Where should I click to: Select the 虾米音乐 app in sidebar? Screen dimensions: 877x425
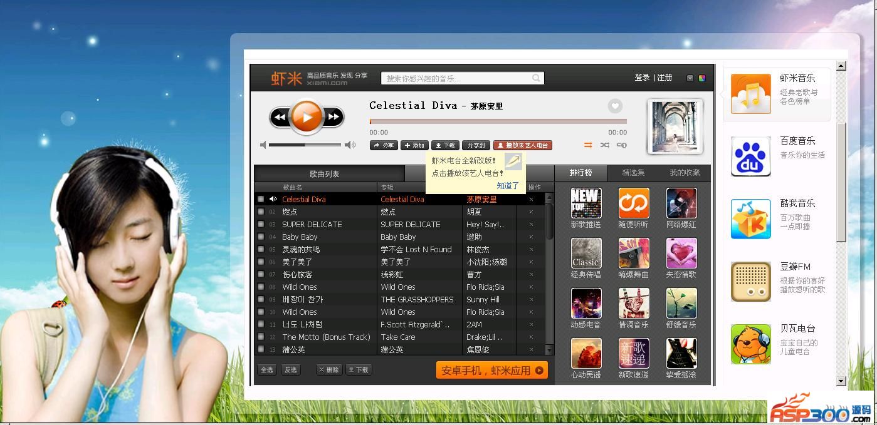777,94
